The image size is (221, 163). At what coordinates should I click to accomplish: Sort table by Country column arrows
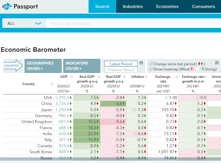coord(52,84)
